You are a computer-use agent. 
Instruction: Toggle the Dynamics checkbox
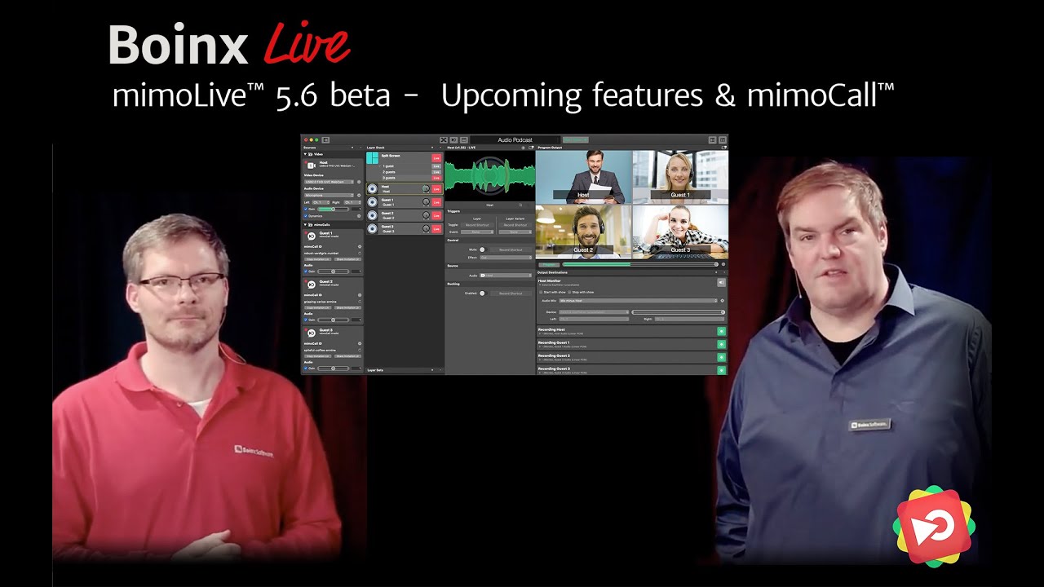click(305, 216)
